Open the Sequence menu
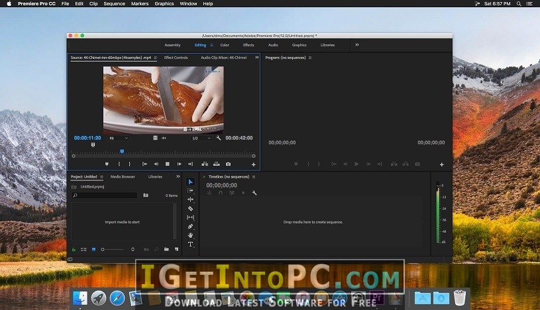Screen dimensions: 540x310 tap(115, 4)
